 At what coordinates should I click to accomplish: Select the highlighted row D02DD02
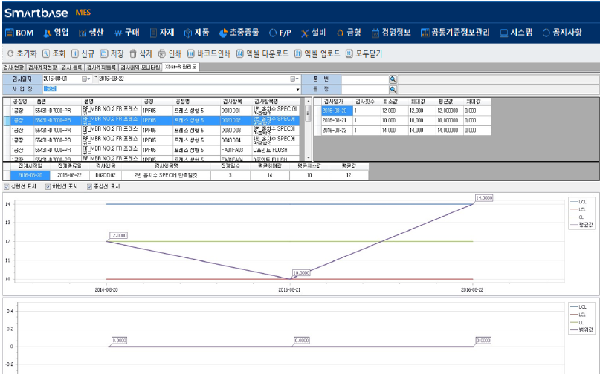click(x=151, y=120)
